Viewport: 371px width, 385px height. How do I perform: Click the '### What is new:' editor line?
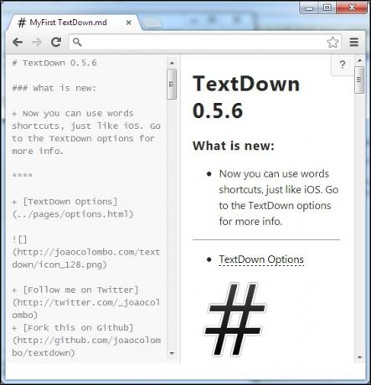point(54,89)
